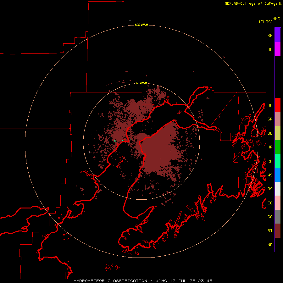The width and height of the screenshot is (283, 283).
Task: Click the BI legend label
Action: pyautogui.click(x=270, y=231)
